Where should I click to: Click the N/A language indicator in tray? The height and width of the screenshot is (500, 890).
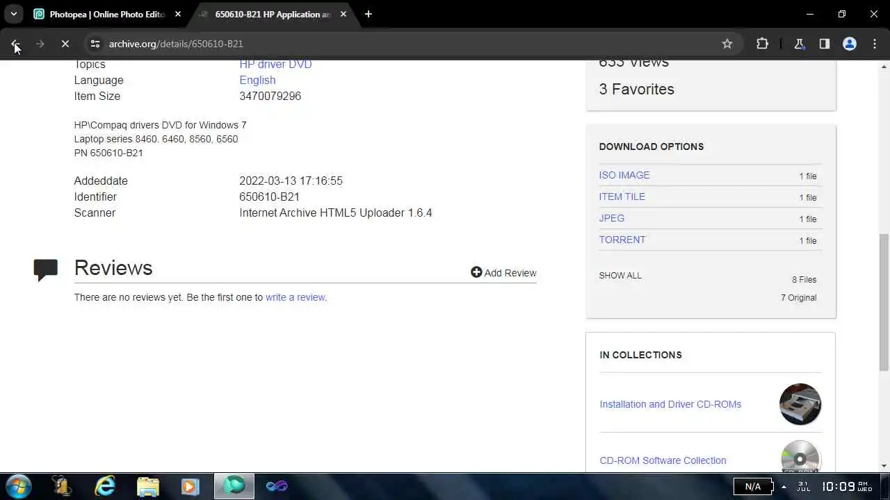coord(753,487)
